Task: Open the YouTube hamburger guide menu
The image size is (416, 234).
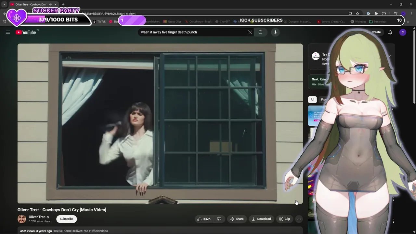Action: (8, 32)
